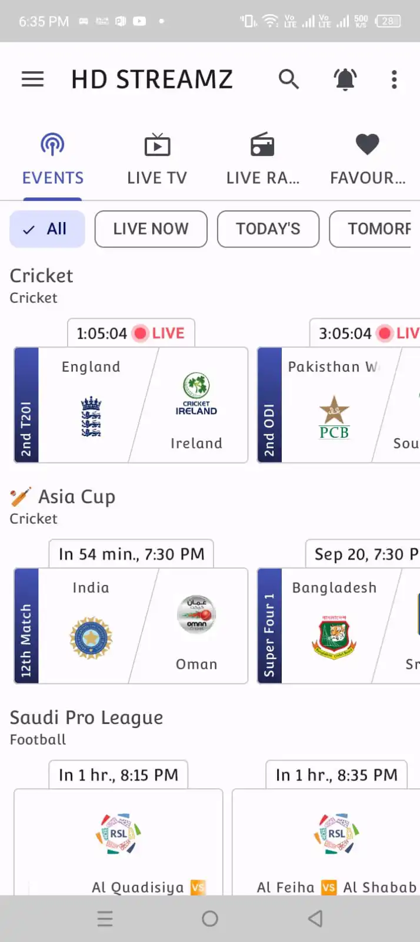Open the Favourites heart tab

[368, 160]
